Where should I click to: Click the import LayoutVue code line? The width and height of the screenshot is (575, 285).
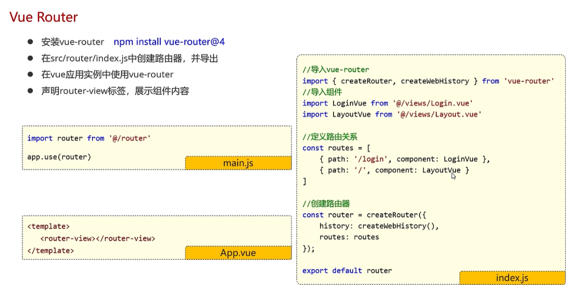392,114
